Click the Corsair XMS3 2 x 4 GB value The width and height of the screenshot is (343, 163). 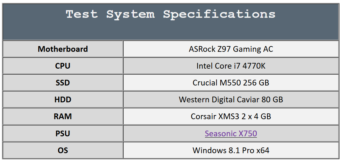(x=231, y=116)
